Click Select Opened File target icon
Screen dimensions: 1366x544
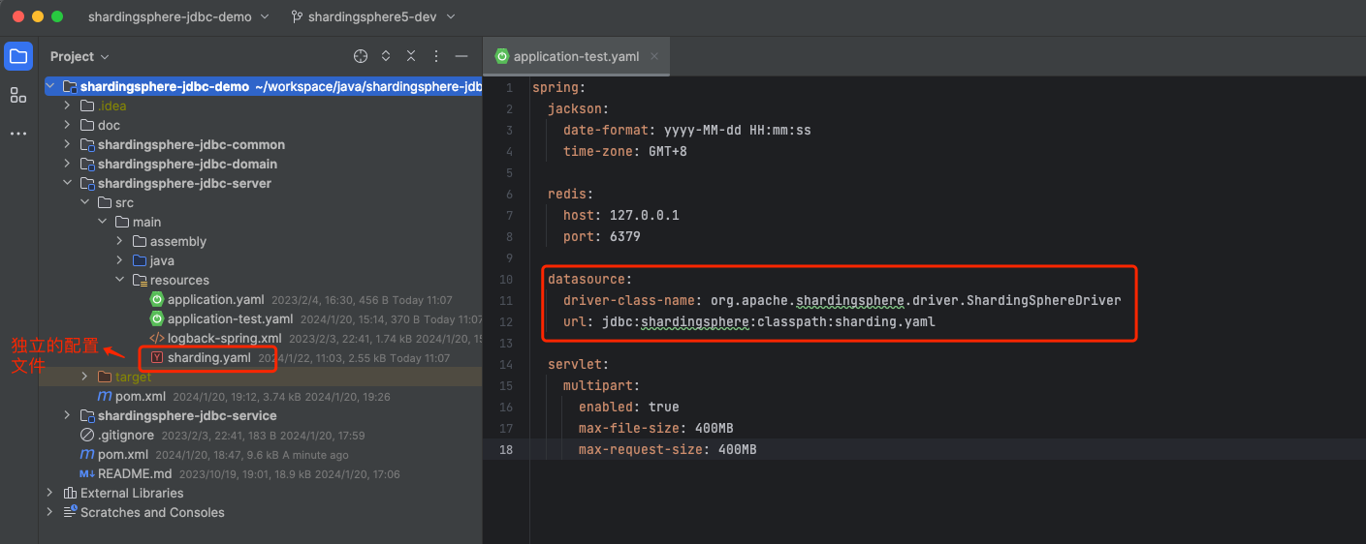pyautogui.click(x=361, y=56)
